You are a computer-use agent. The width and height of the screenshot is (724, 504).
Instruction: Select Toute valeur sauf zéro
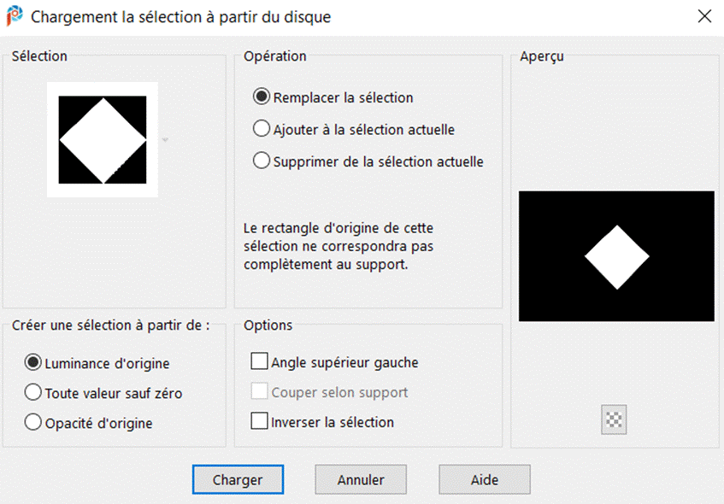[x=34, y=393]
